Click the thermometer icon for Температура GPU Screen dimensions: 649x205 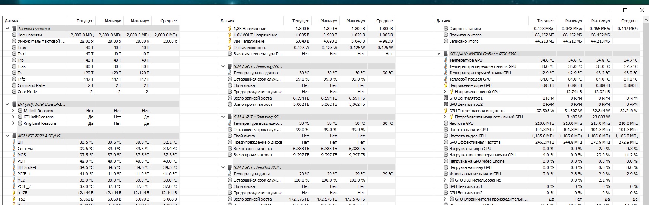tap(446, 60)
